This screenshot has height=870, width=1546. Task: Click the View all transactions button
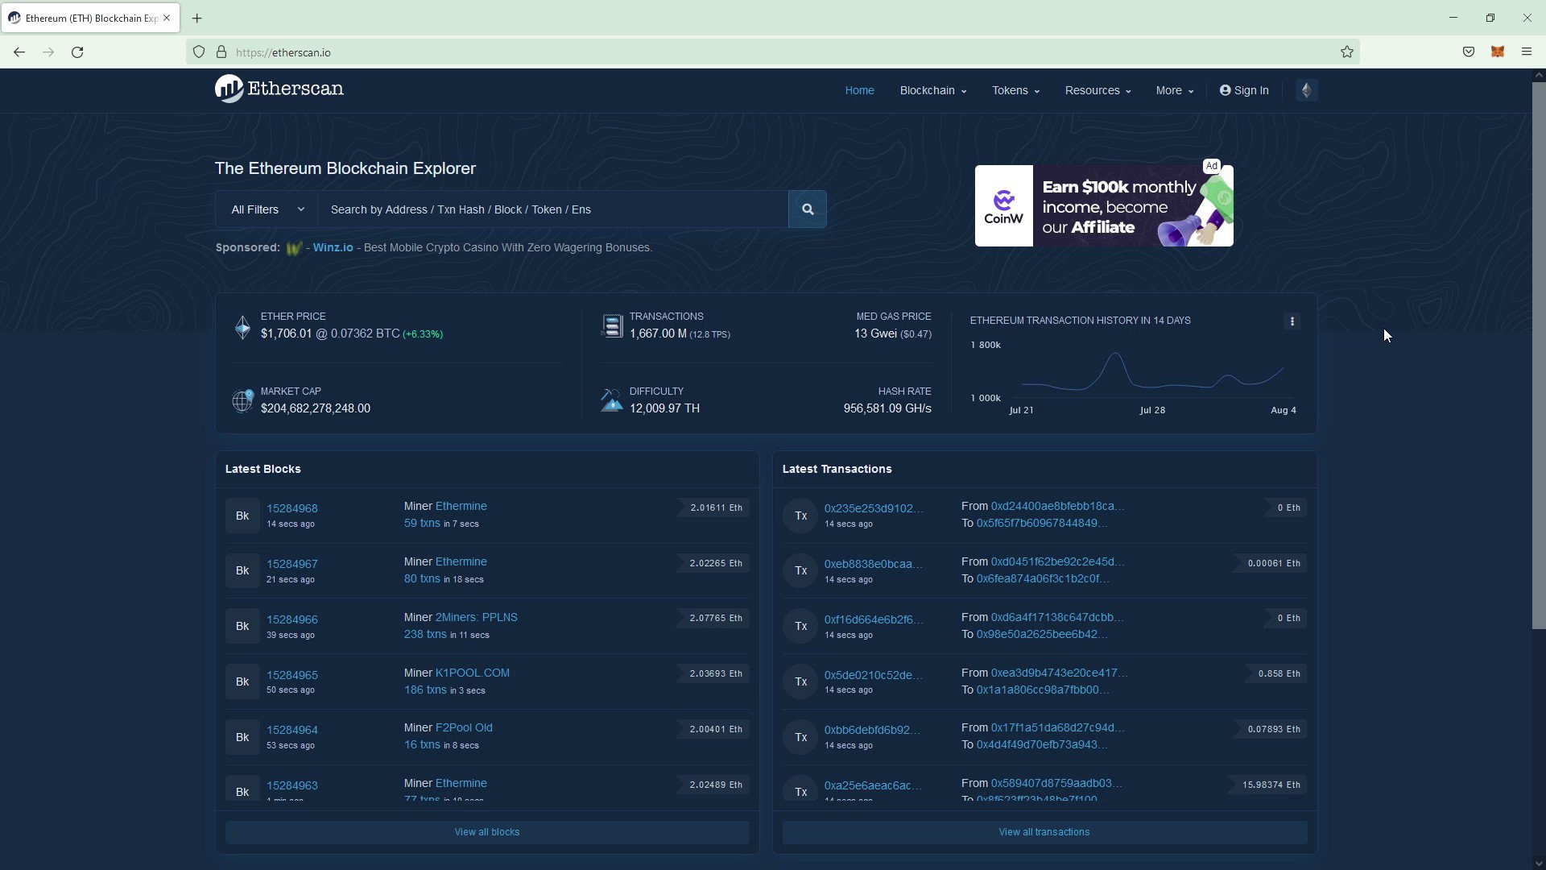[x=1044, y=832]
